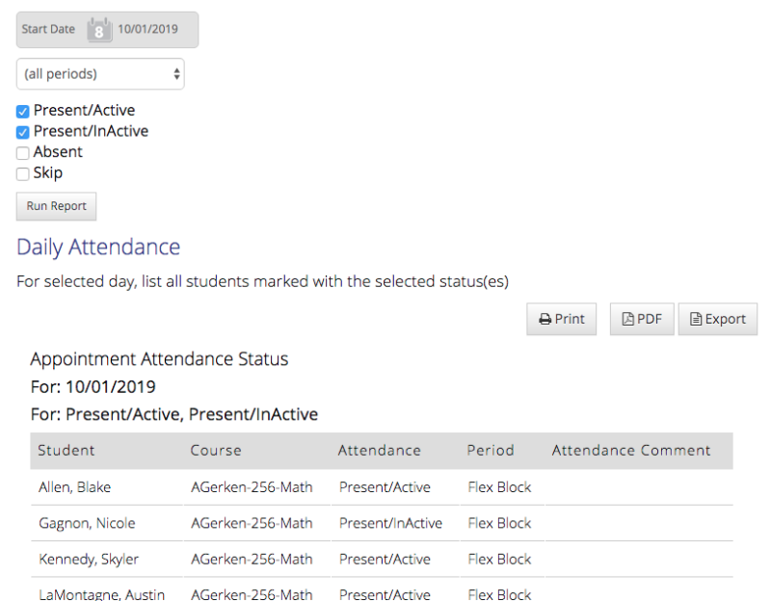Check the Skip status checkbox
The image size is (771, 601).
point(22,173)
